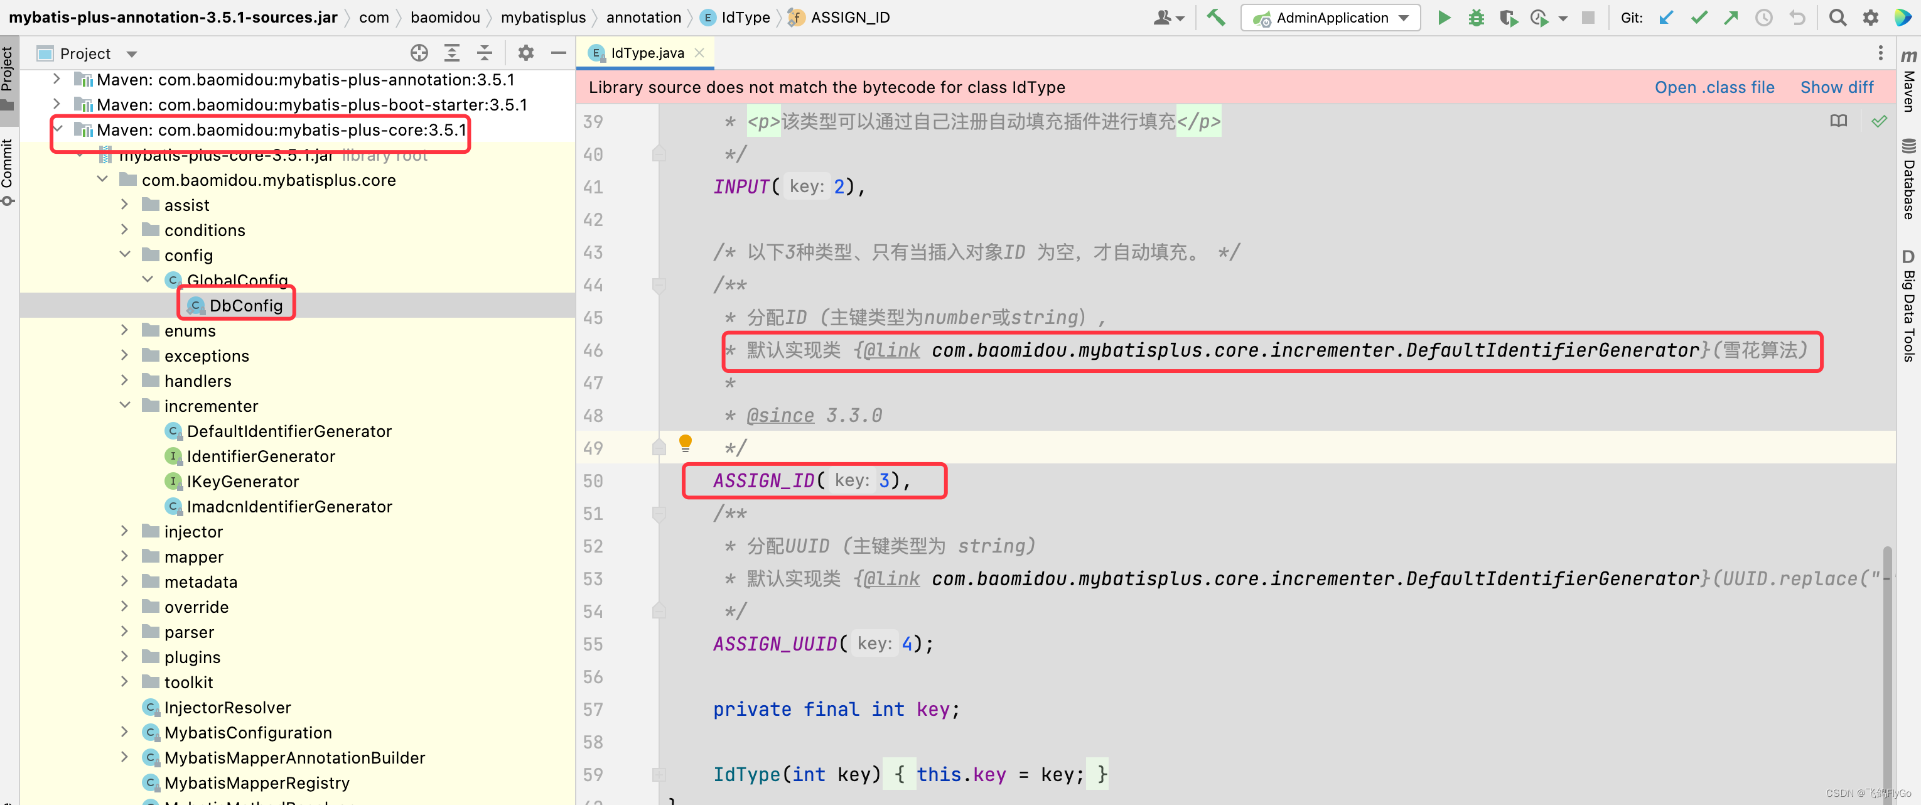Click the Open .class file link
Viewport: 1921px width, 805px height.
click(1714, 87)
